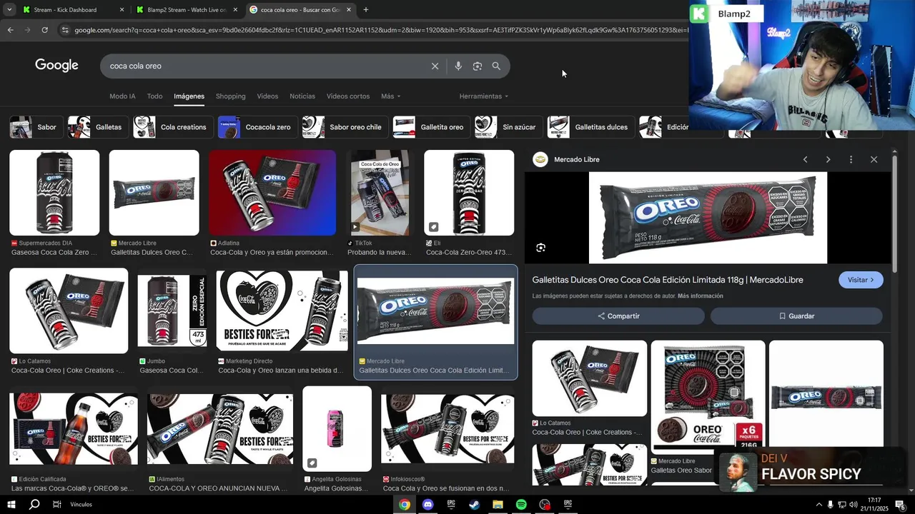Open Chrome from the taskbar
The image size is (915, 514).
coord(405,505)
